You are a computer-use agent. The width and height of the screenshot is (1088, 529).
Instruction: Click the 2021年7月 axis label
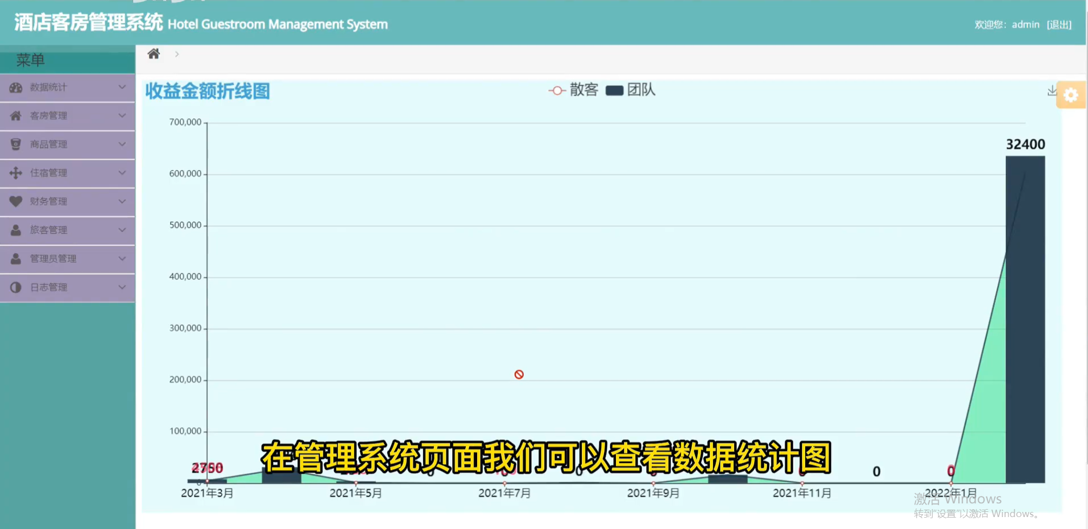pos(504,493)
